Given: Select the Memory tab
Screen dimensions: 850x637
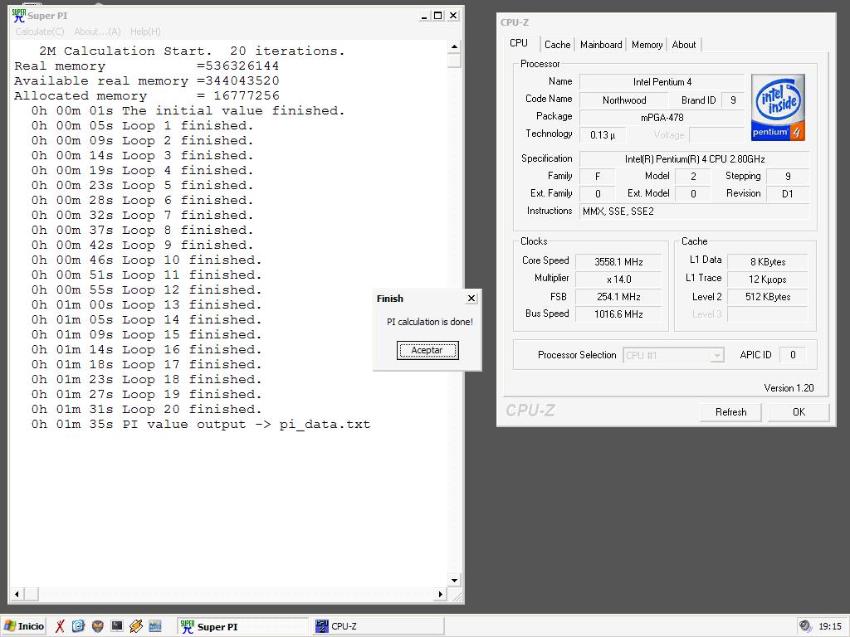Looking at the screenshot, I should 647,45.
